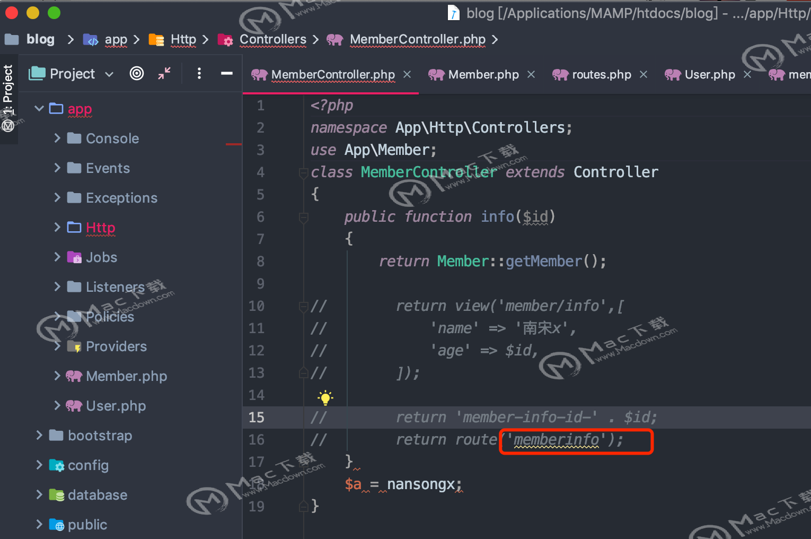The width and height of the screenshot is (811, 539).
Task: Close the Member.php tab
Action: pos(531,75)
